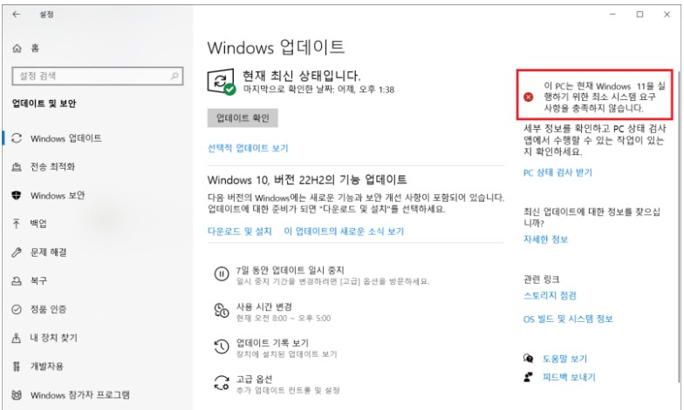Click the 문제 해결 wrench icon
Image resolution: width=684 pixels, height=410 pixels.
(x=17, y=252)
